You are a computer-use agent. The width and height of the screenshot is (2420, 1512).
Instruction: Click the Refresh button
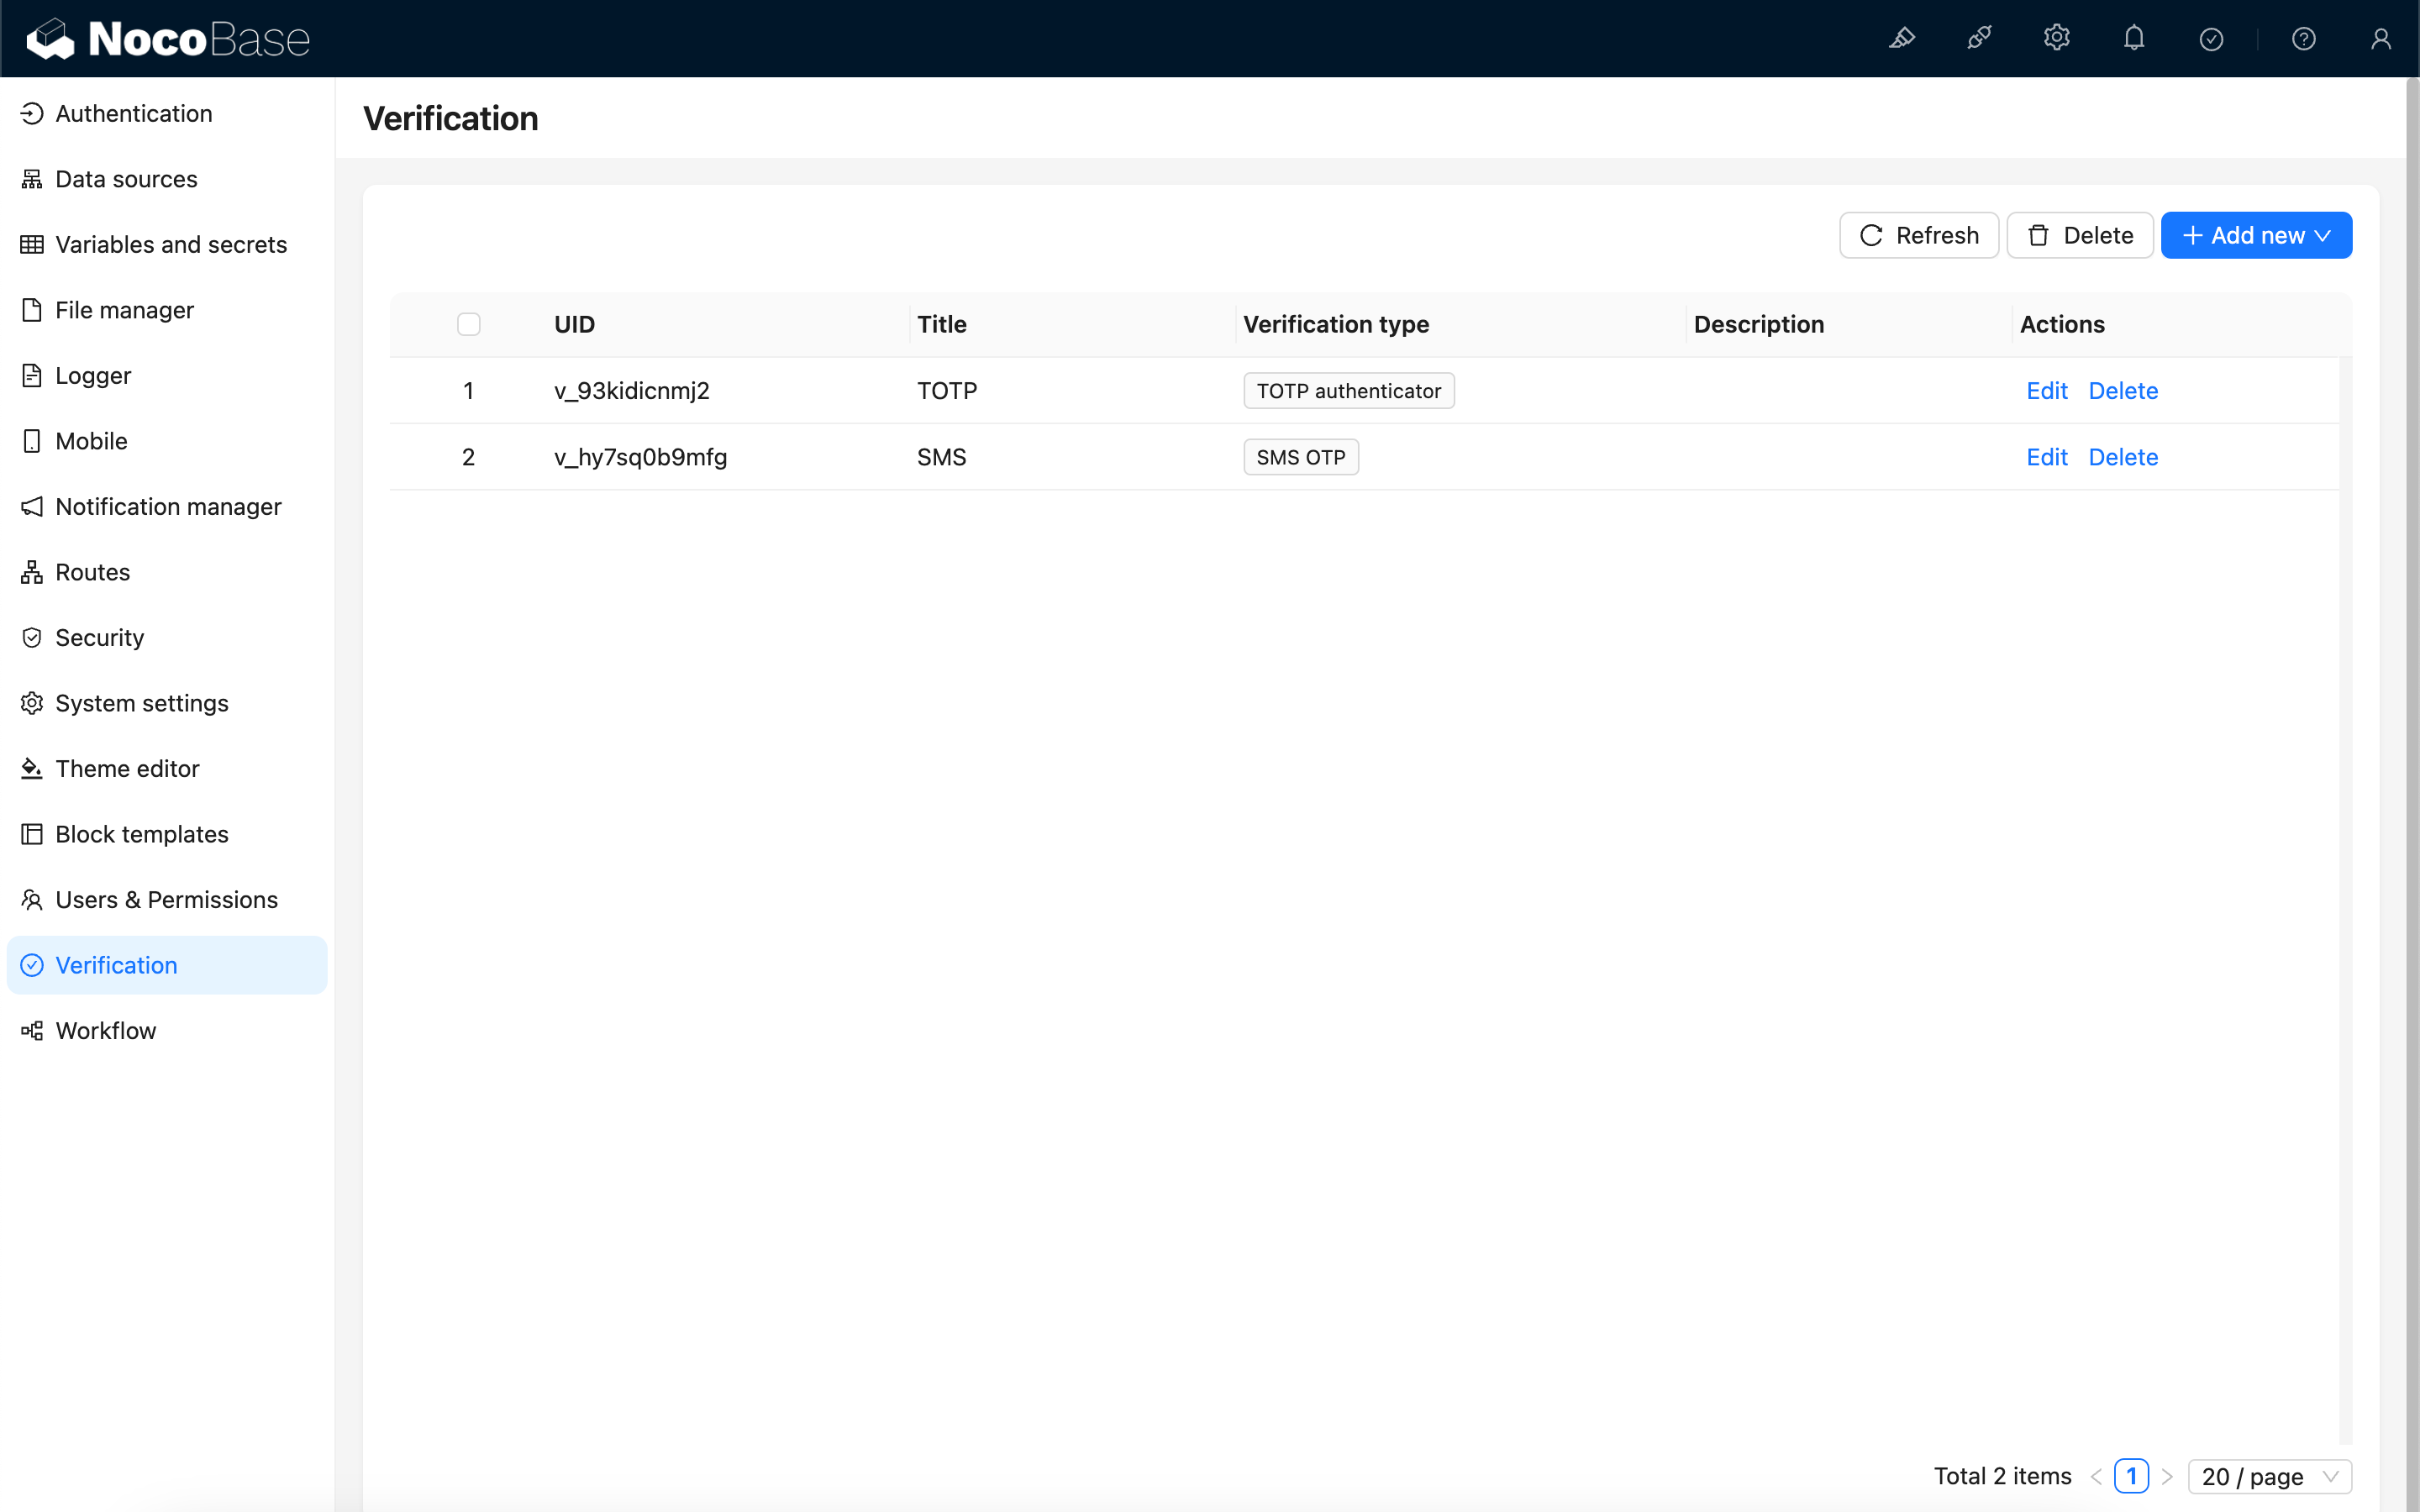pyautogui.click(x=1918, y=235)
